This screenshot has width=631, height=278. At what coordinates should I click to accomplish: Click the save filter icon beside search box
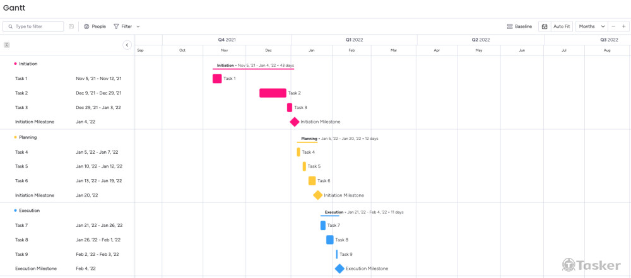(71, 26)
